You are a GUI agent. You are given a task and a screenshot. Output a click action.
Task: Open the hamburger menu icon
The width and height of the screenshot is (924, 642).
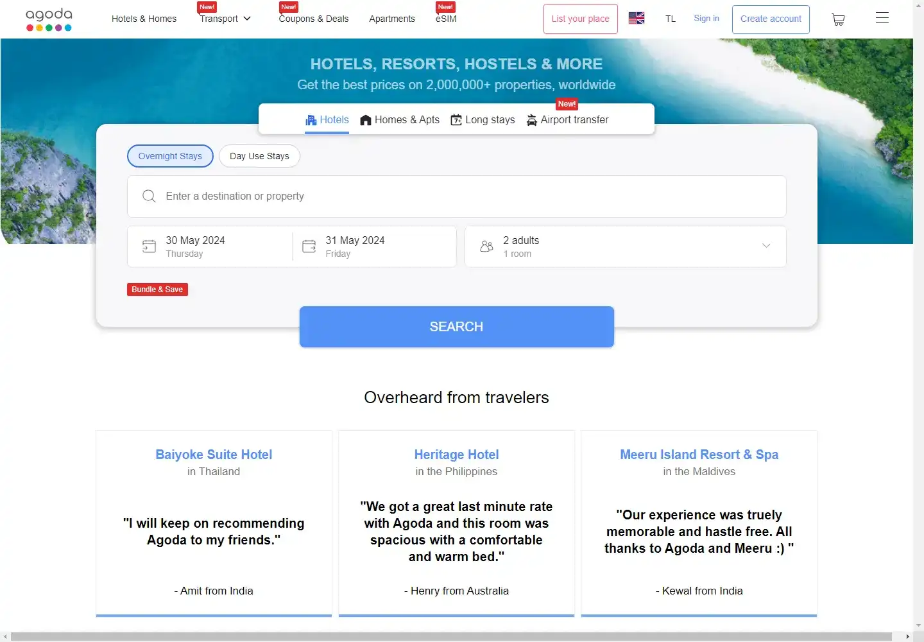(882, 18)
